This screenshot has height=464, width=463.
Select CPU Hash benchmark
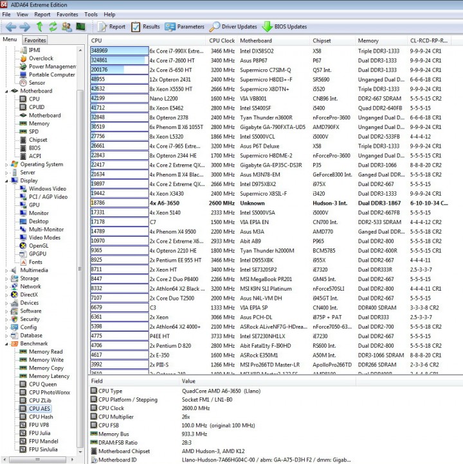tap(41, 417)
